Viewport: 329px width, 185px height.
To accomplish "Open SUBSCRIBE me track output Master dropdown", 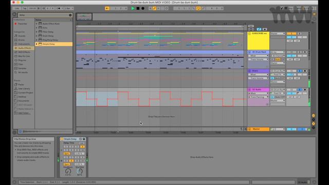I will (x=278, y=33).
